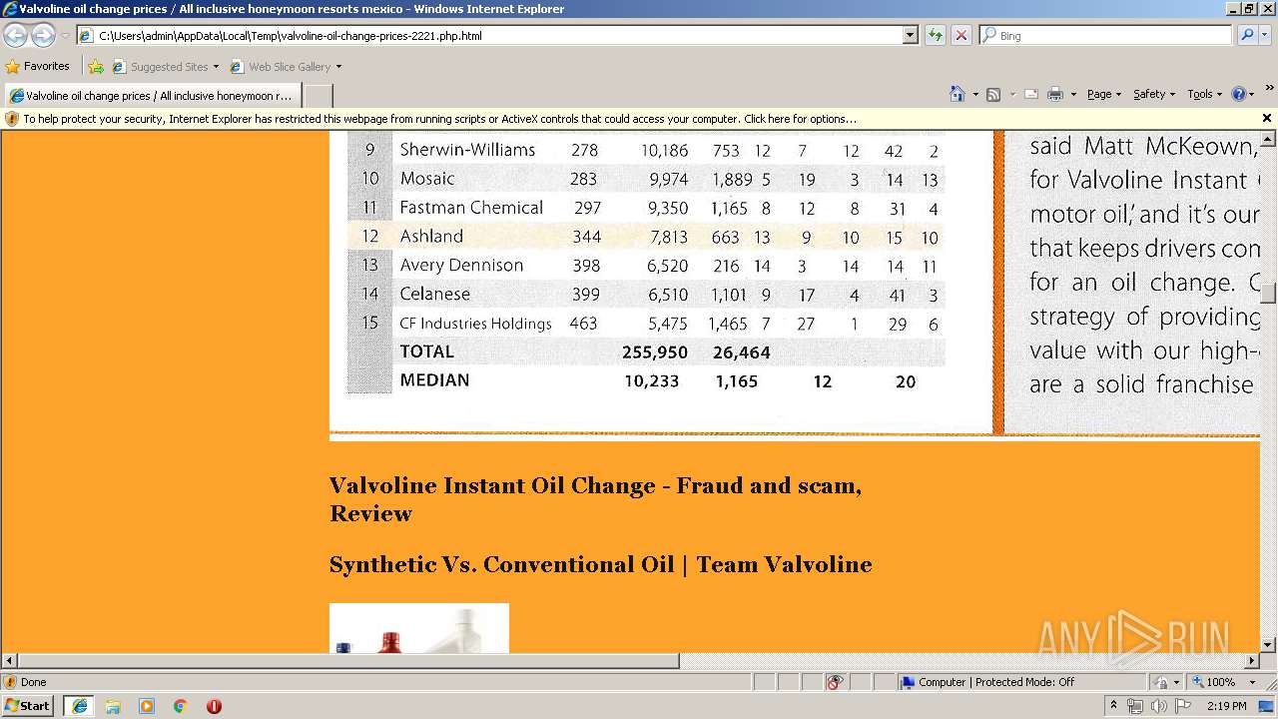The width and height of the screenshot is (1278, 719).
Task: Click Protected Mode: Off status text
Action: point(1024,682)
